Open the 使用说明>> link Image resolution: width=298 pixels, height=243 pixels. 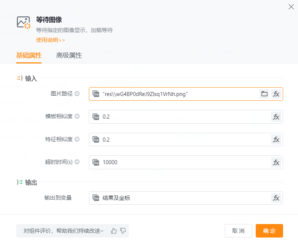tap(50, 40)
